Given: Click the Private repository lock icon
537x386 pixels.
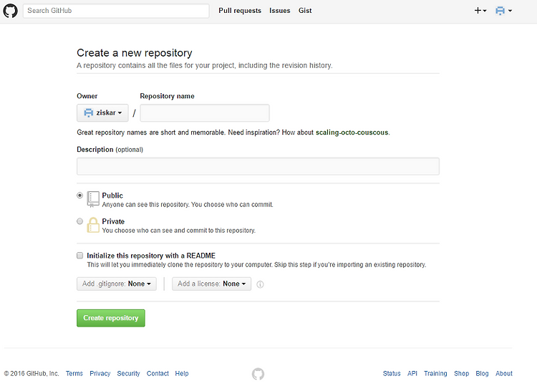Looking at the screenshot, I should (93, 225).
